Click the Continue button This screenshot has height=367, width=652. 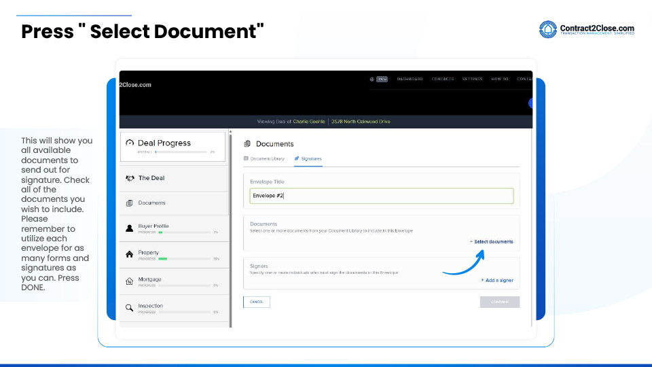[499, 302]
